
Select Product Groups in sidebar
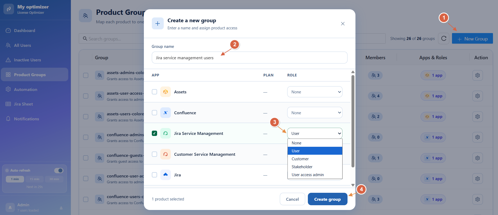(x=34, y=75)
